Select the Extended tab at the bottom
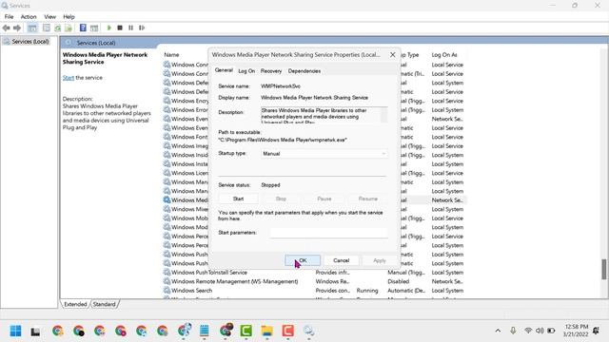The width and height of the screenshot is (609, 342). coord(75,304)
